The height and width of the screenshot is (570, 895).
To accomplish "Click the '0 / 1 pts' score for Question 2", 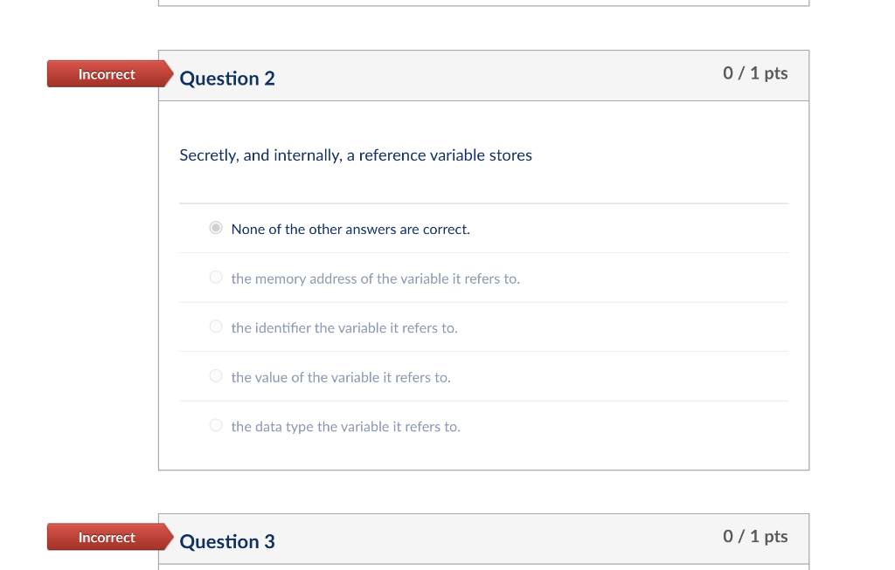I will [x=754, y=74].
